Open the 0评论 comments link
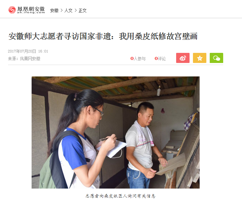The height and width of the screenshot is (199, 242). click(x=160, y=59)
